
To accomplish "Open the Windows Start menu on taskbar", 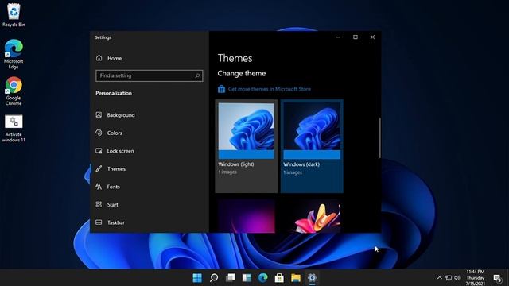I will [x=197, y=278].
